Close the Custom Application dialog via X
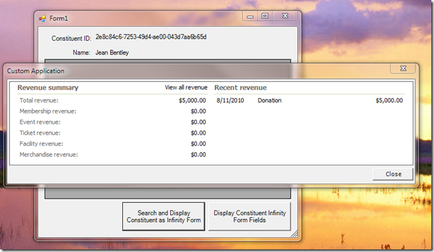 [x=403, y=68]
